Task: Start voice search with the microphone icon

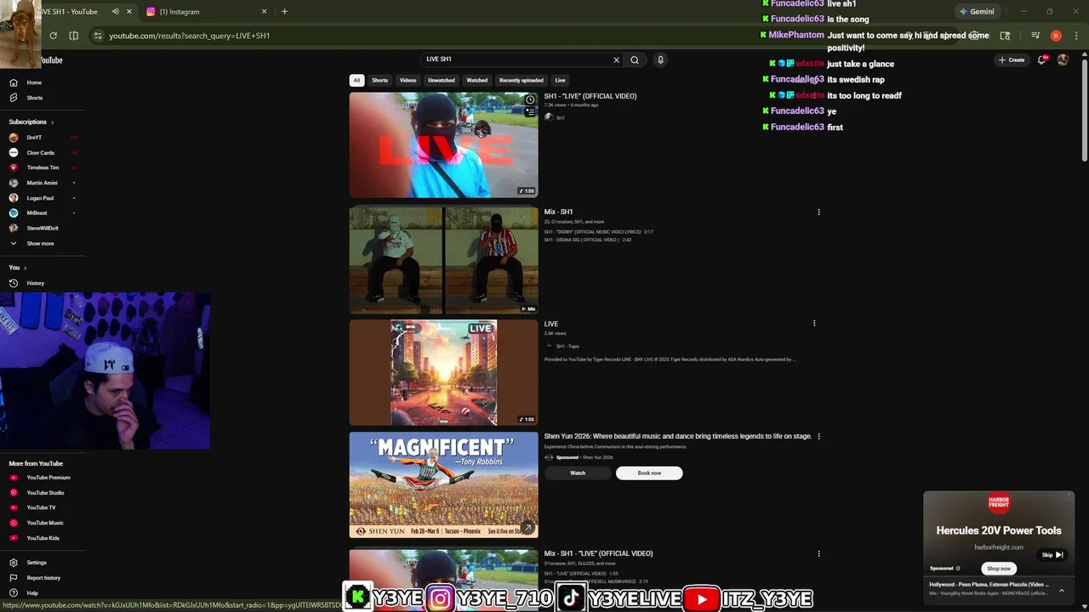Action: [x=660, y=59]
